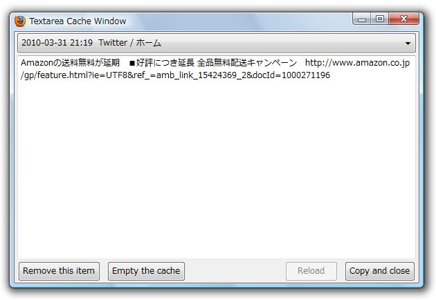Maximize the Textarea Cache Window
The height and width of the screenshot is (300, 436).
coord(380,19)
